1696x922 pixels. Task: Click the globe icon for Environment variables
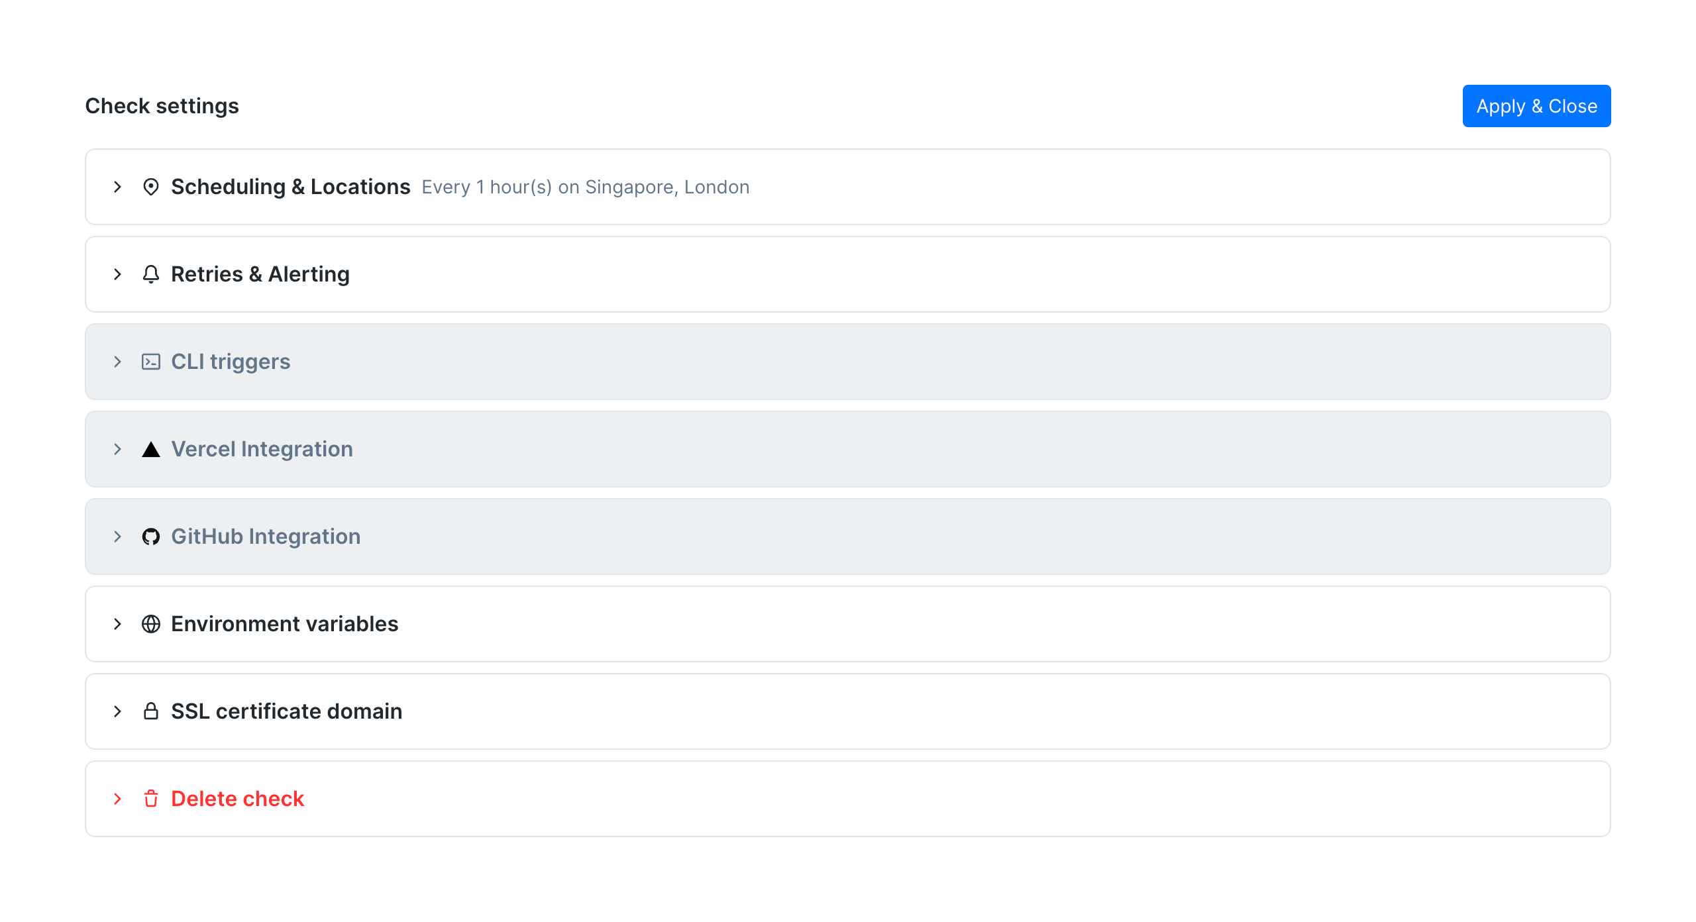151,624
